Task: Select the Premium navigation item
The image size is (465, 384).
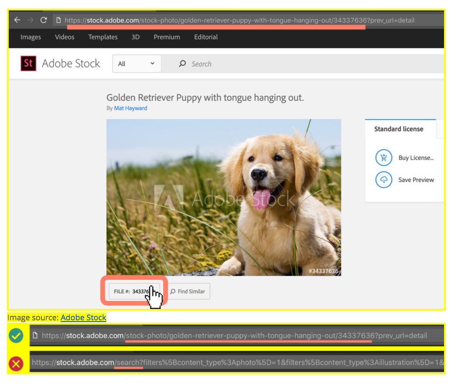Action: point(167,37)
